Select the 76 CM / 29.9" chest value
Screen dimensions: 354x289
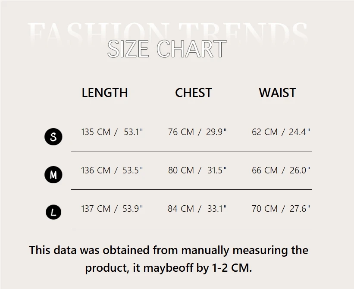point(197,132)
